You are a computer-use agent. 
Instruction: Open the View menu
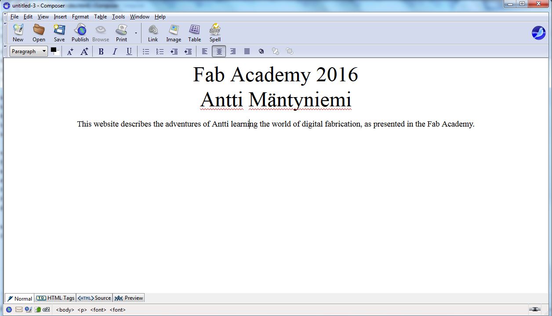click(x=43, y=17)
